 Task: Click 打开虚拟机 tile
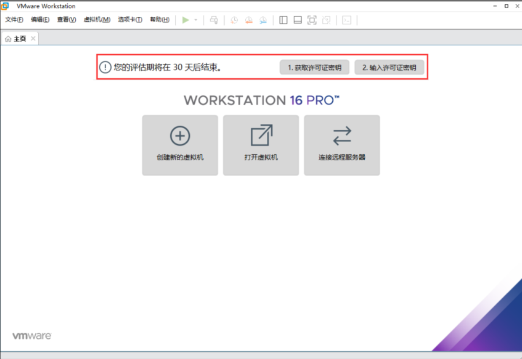(261, 145)
